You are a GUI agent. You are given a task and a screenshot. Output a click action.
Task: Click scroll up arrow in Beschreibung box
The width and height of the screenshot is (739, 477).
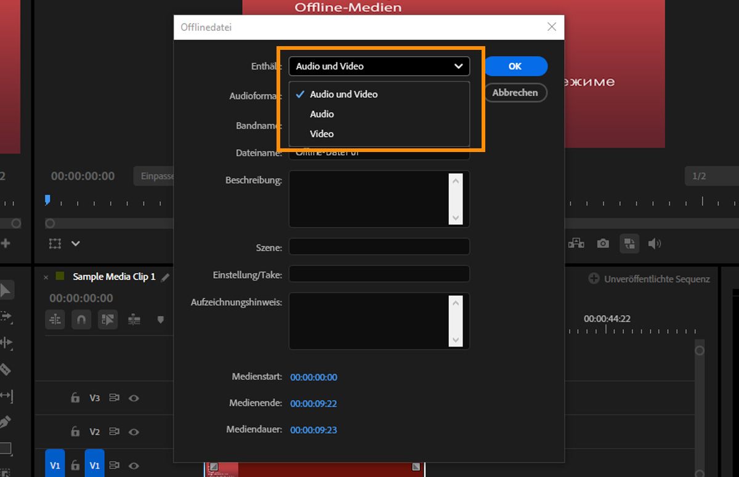[x=456, y=180]
